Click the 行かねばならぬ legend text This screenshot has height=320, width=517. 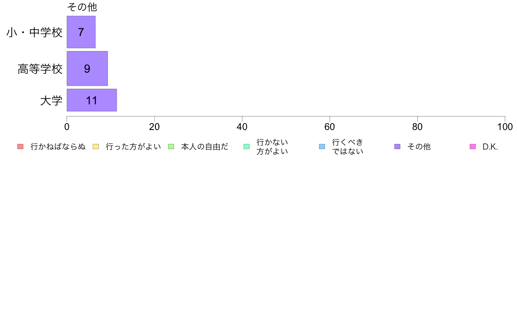tap(58, 147)
